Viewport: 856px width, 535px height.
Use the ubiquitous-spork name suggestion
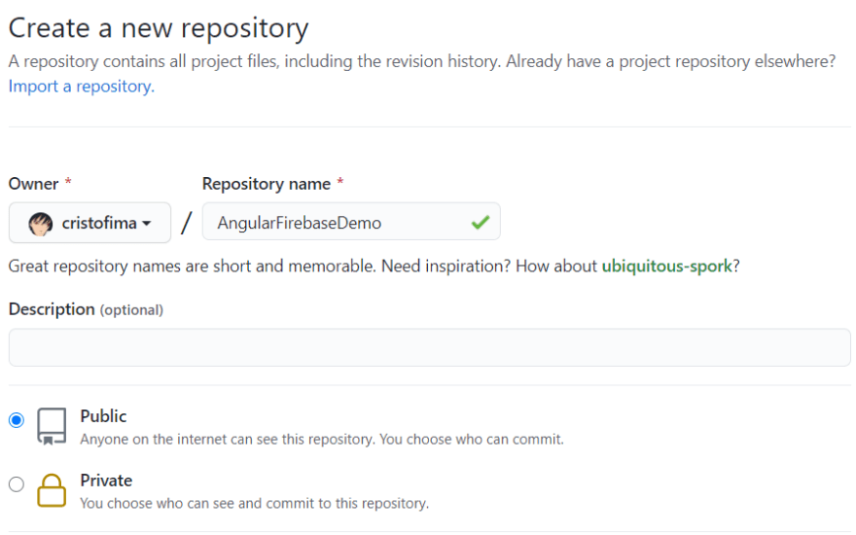pyautogui.click(x=666, y=266)
